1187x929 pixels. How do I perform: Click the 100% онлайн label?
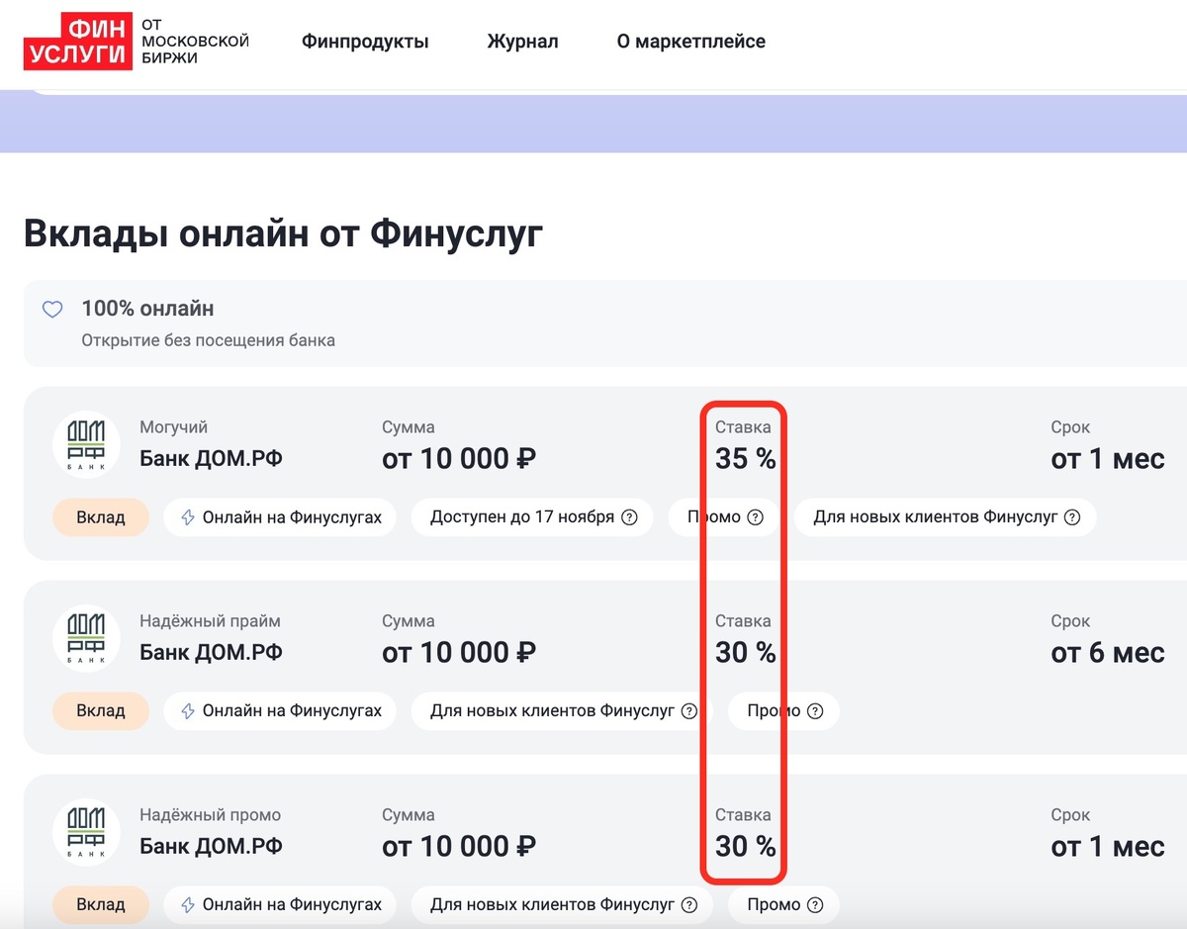147,309
